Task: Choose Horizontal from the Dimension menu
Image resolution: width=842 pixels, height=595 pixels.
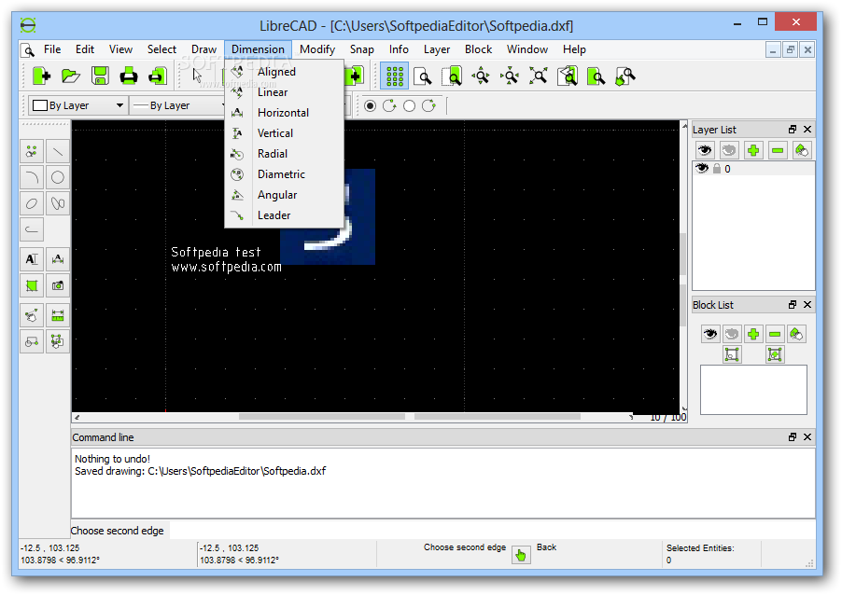Action: tap(284, 113)
